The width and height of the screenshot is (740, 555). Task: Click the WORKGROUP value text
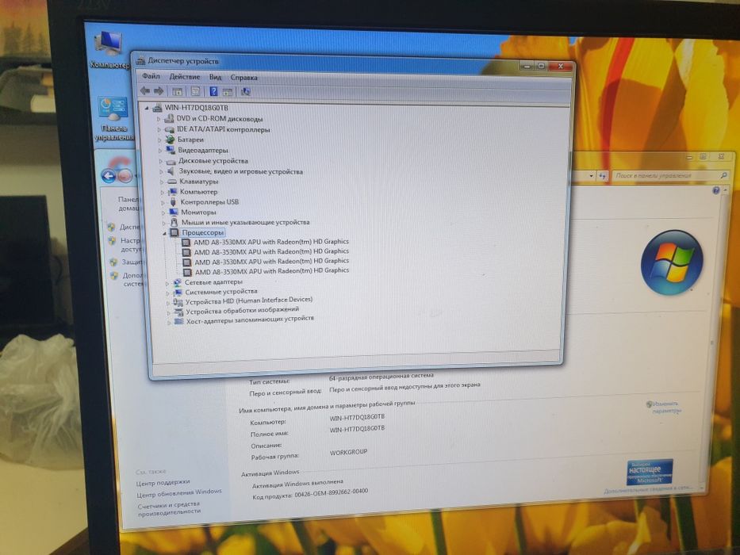[348, 452]
